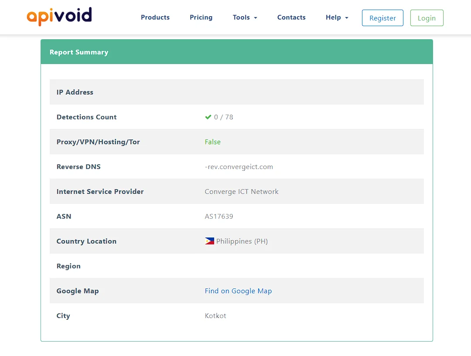Click the AS17639 value
Image resolution: width=471 pixels, height=356 pixels.
219,217
